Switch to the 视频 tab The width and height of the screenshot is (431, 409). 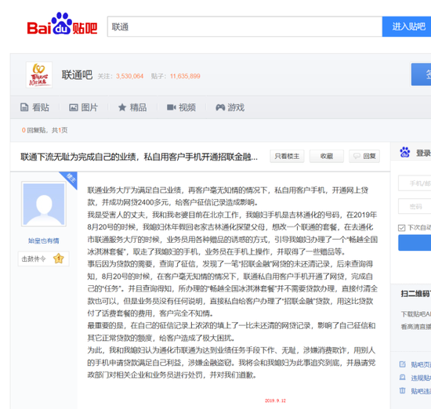(x=181, y=107)
